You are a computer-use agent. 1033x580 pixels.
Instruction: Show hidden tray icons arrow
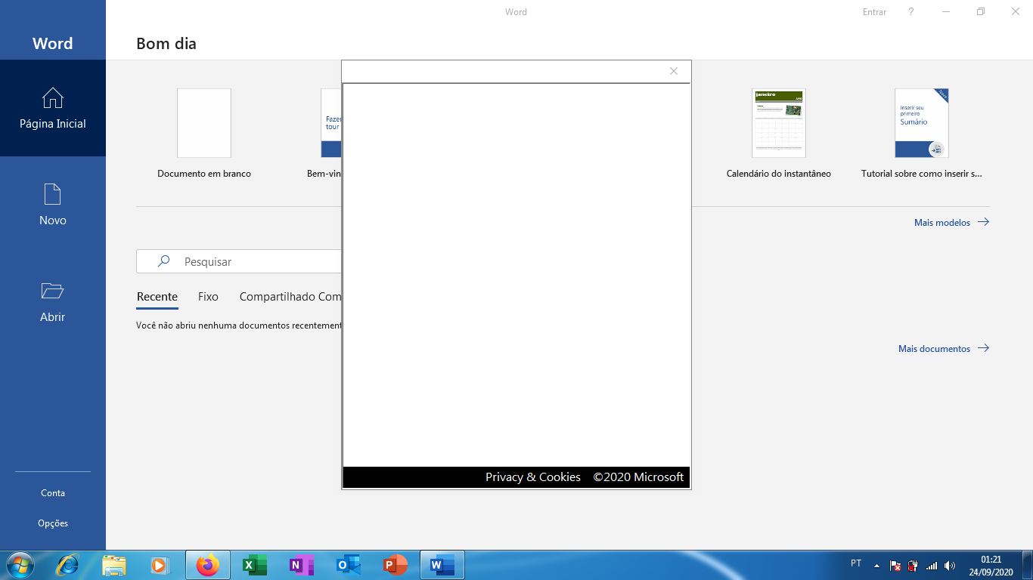[x=876, y=566]
